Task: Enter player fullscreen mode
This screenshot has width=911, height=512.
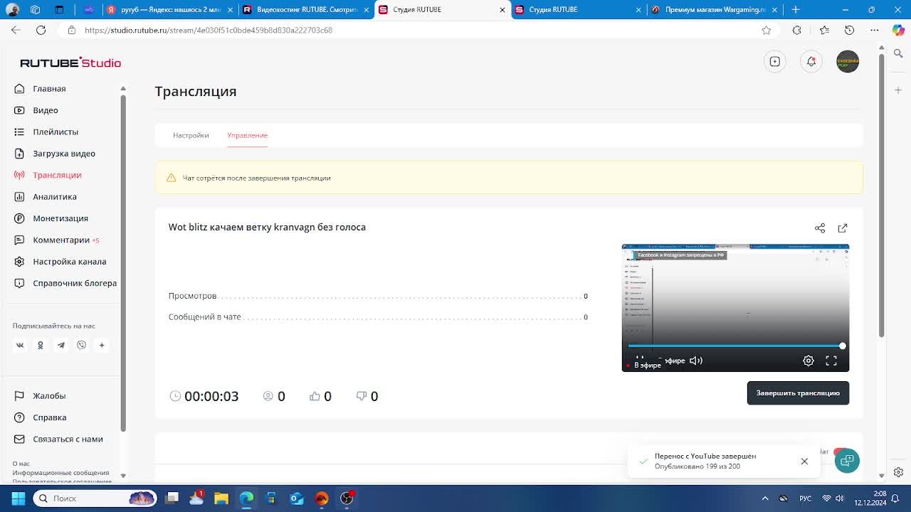Action: (x=831, y=361)
